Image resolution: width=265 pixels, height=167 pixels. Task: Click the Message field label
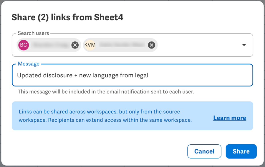pos(29,64)
